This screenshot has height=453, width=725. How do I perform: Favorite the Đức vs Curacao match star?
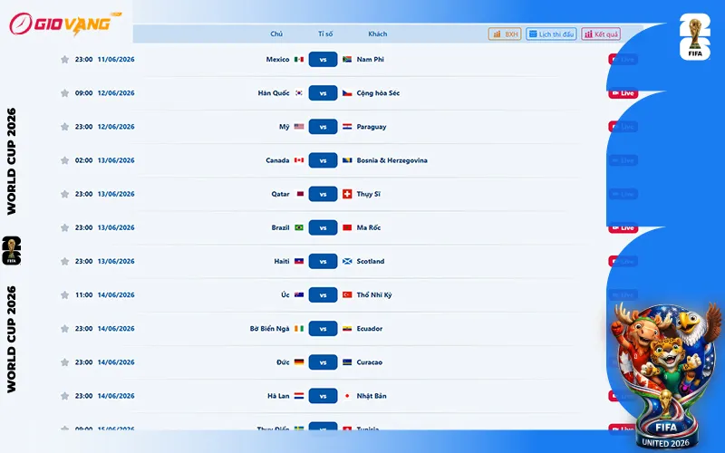pyautogui.click(x=64, y=362)
